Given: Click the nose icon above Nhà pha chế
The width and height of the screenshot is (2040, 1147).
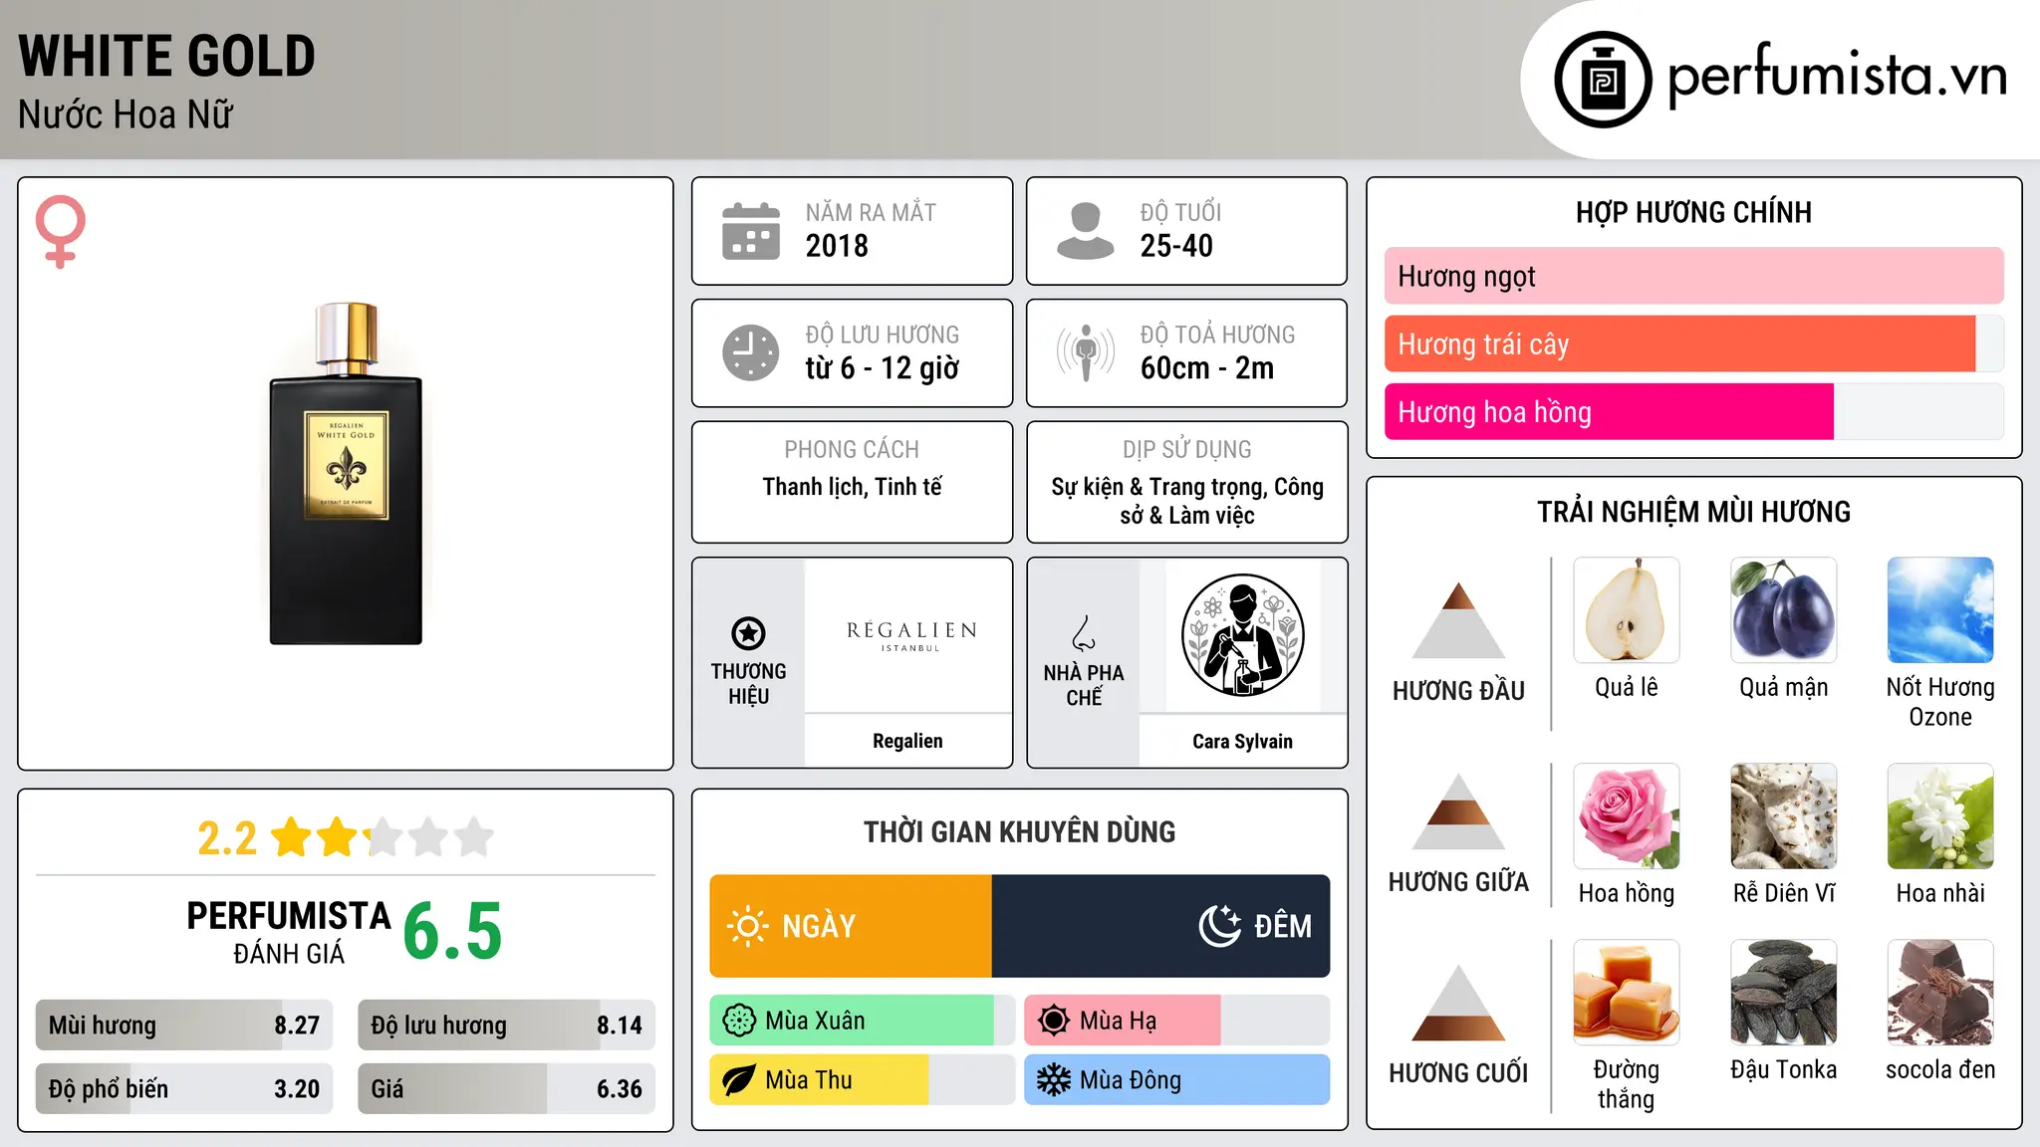Looking at the screenshot, I should [1084, 633].
